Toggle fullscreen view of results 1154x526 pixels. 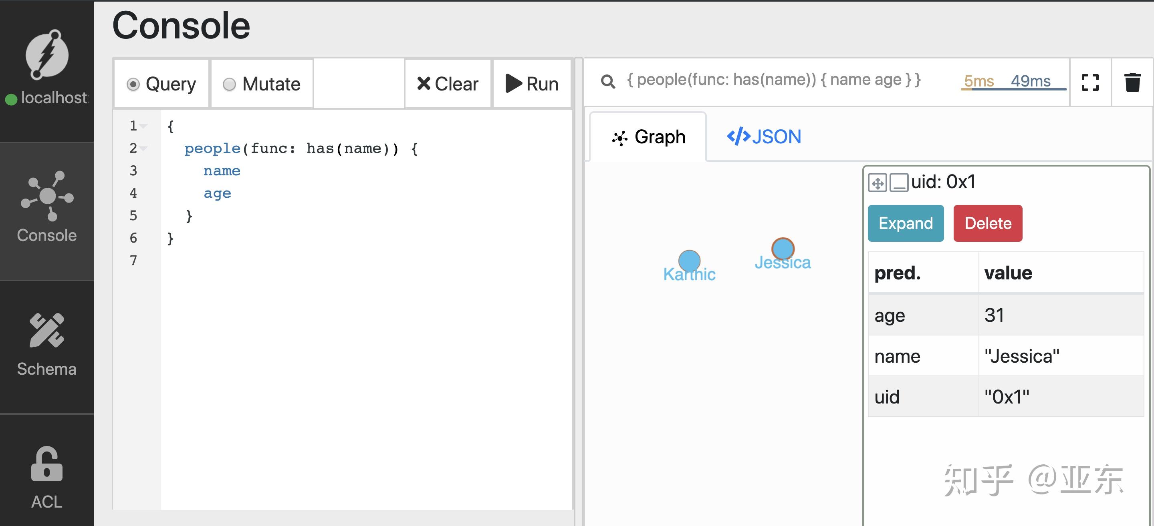1089,82
